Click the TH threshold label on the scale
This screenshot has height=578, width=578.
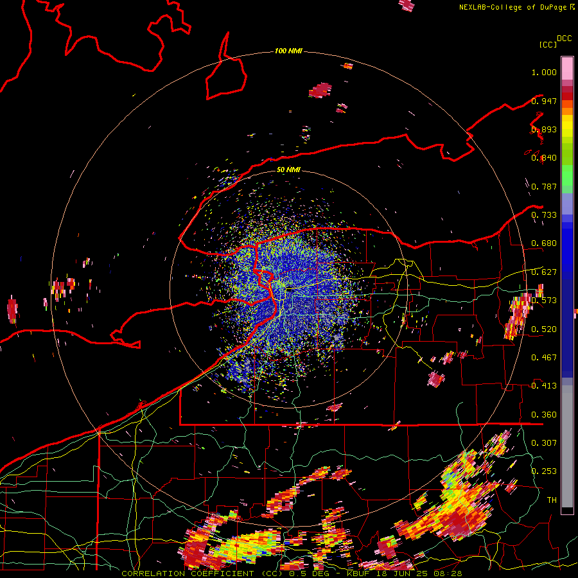coord(552,500)
